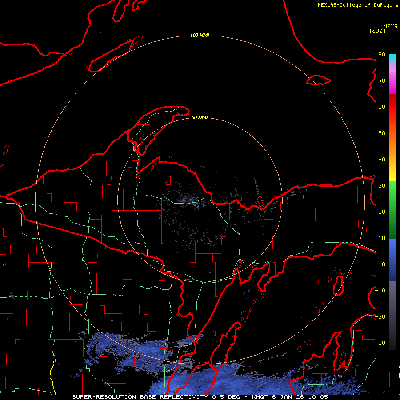400x400 pixels.
Task: Click the "NEXLAB-College of DuPage" credit text
Action: [x=355, y=5]
